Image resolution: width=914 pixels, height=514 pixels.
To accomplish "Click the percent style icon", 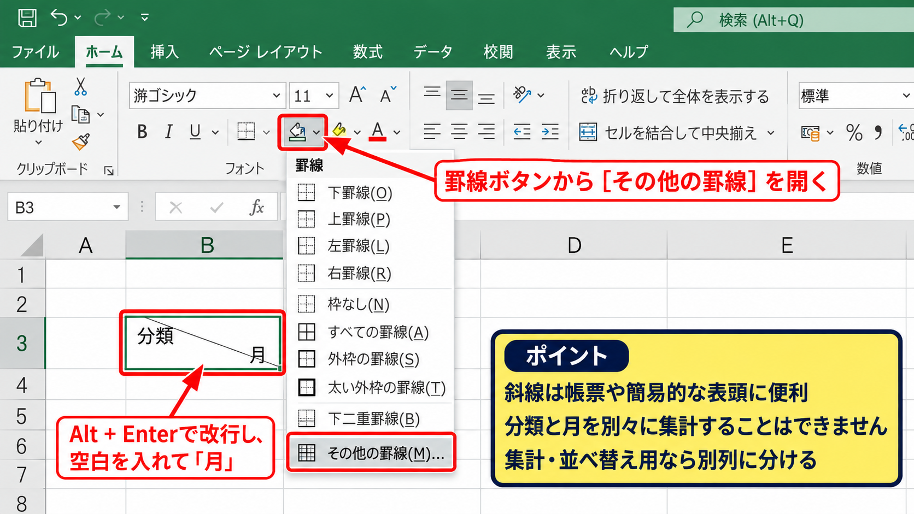I will (x=854, y=132).
